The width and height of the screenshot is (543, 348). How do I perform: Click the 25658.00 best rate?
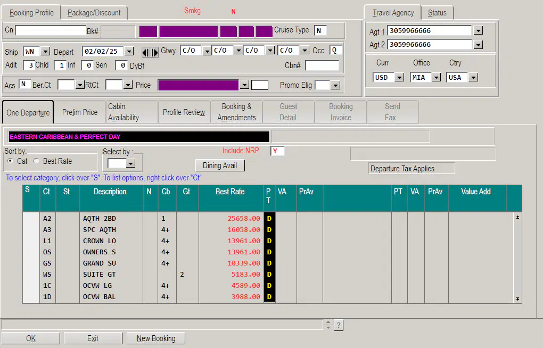(244, 219)
